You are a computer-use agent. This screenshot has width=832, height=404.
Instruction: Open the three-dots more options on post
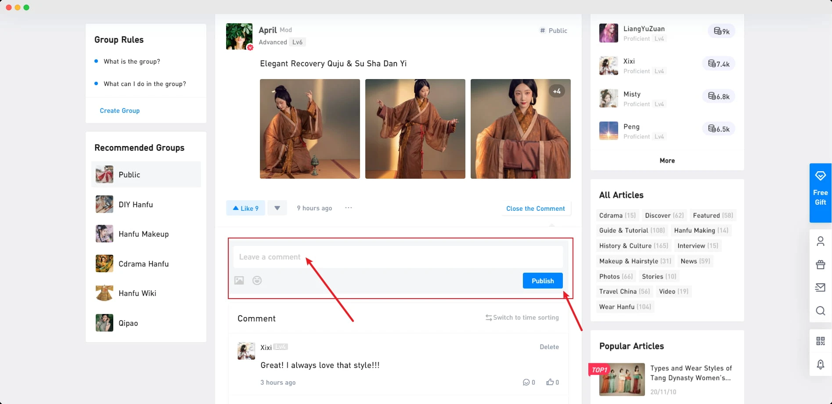(x=348, y=208)
